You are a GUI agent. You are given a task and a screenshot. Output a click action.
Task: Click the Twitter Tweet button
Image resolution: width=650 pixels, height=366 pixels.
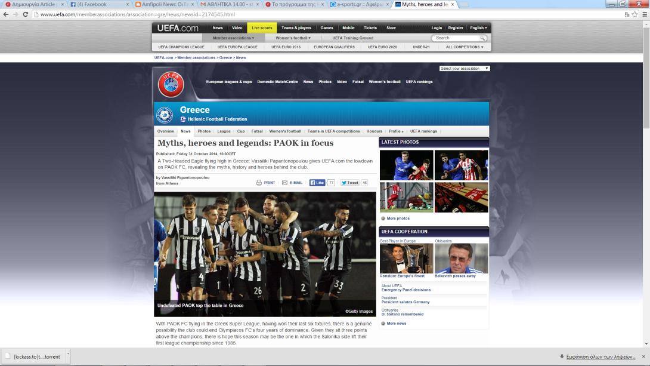[350, 183]
